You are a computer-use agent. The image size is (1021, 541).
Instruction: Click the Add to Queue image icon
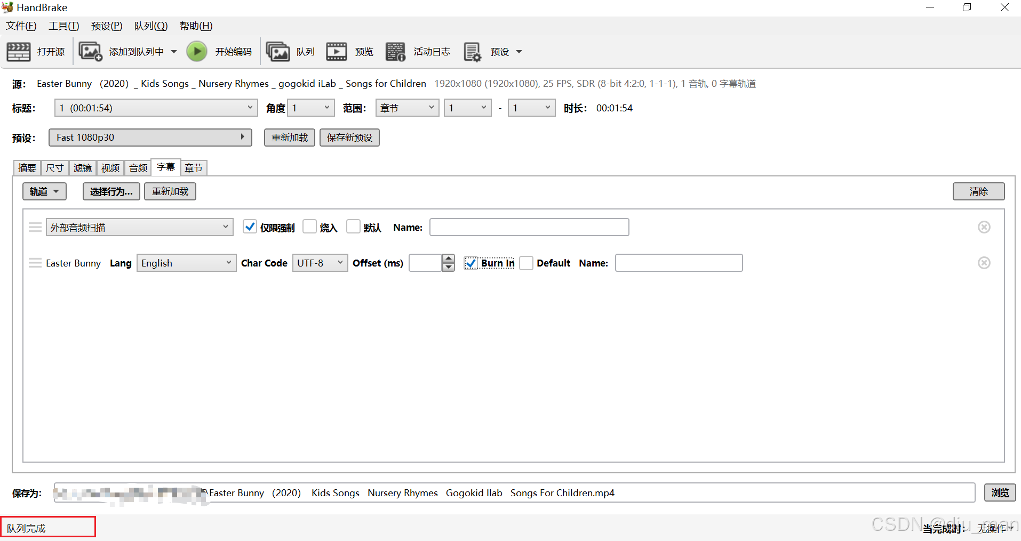click(x=90, y=52)
